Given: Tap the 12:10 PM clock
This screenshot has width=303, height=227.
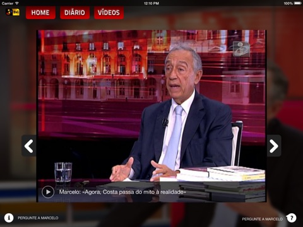Looking at the screenshot, I should [151, 3].
